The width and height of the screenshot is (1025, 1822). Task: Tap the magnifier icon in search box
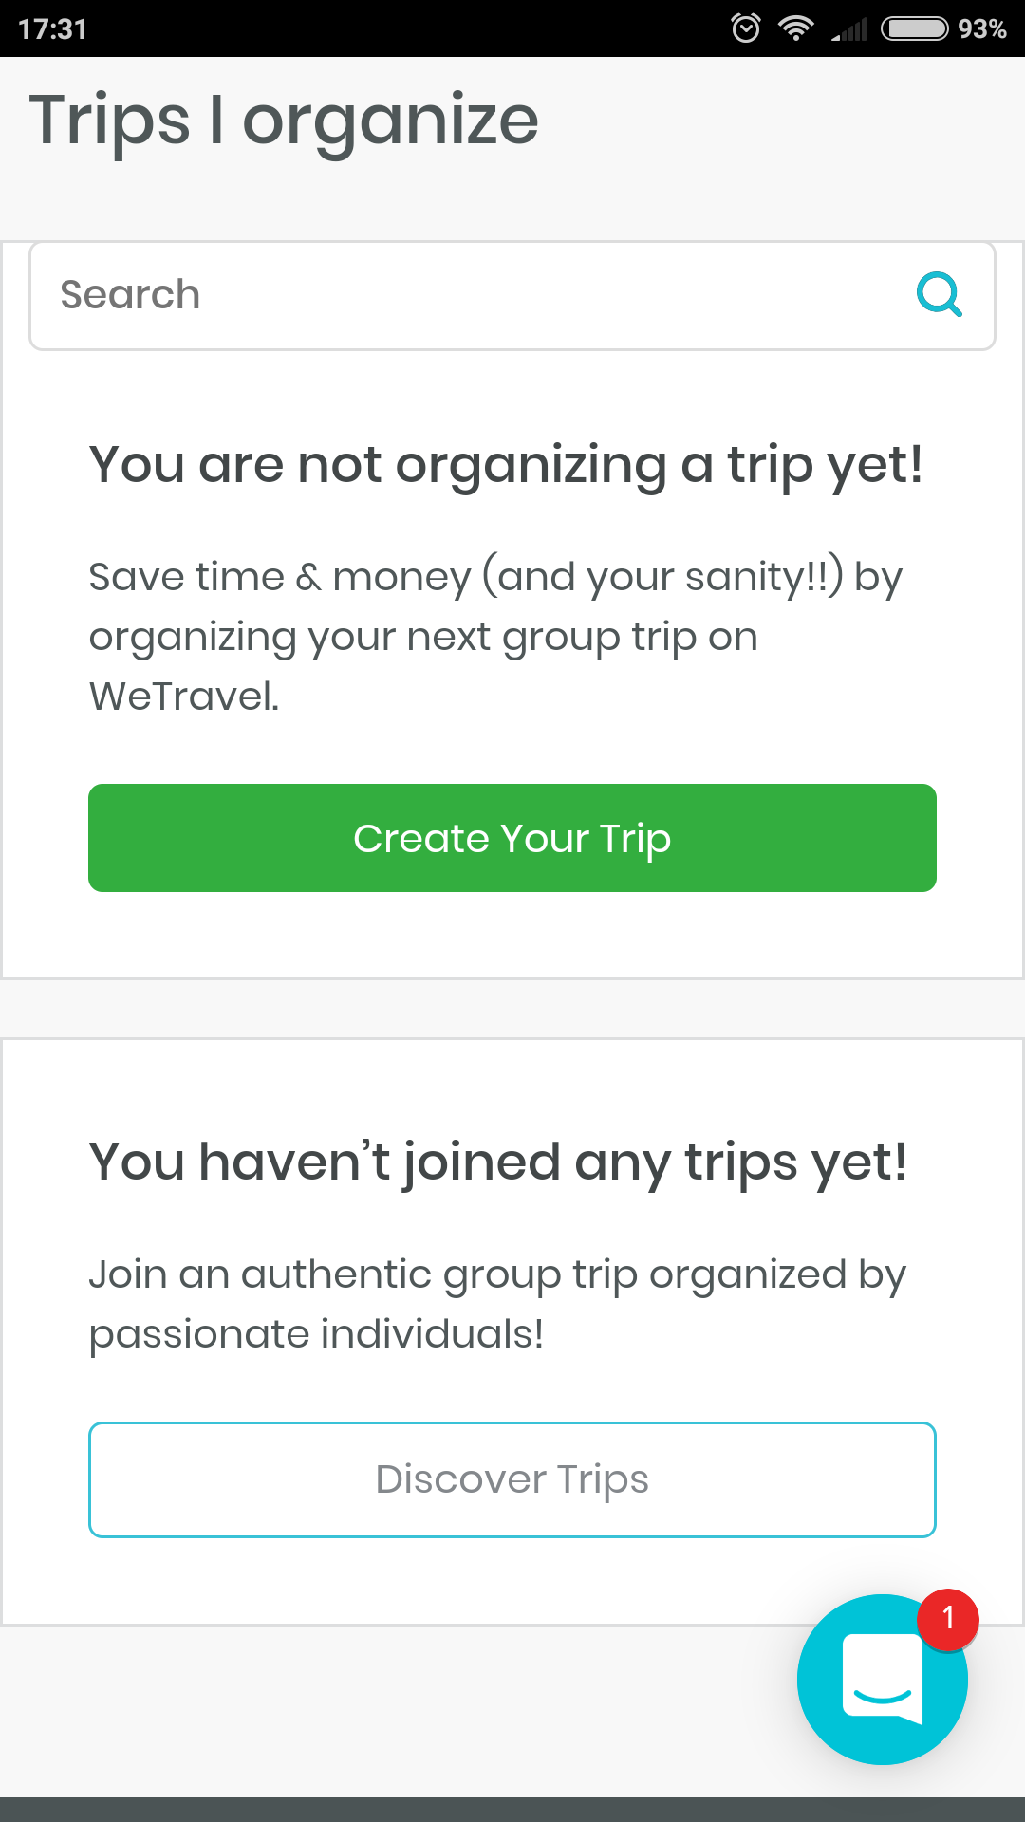tap(939, 295)
